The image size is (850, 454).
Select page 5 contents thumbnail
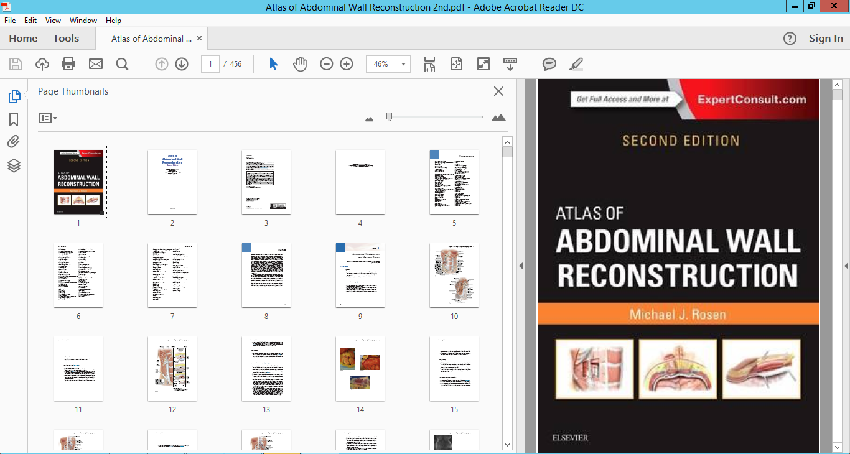click(x=454, y=182)
